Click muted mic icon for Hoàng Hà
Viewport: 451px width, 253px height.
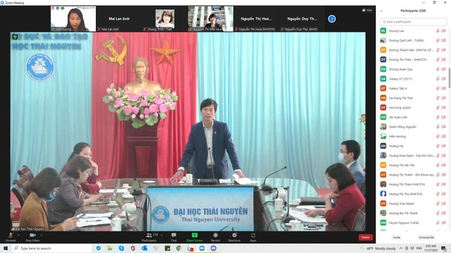pos(437,146)
